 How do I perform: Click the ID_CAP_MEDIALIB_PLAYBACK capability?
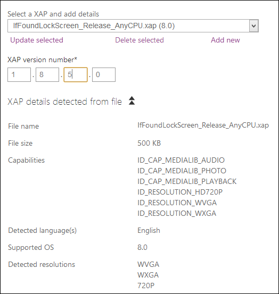[x=187, y=181]
